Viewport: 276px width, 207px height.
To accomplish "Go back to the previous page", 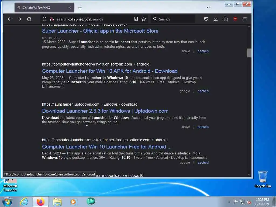I will pyautogui.click(x=10, y=19).
